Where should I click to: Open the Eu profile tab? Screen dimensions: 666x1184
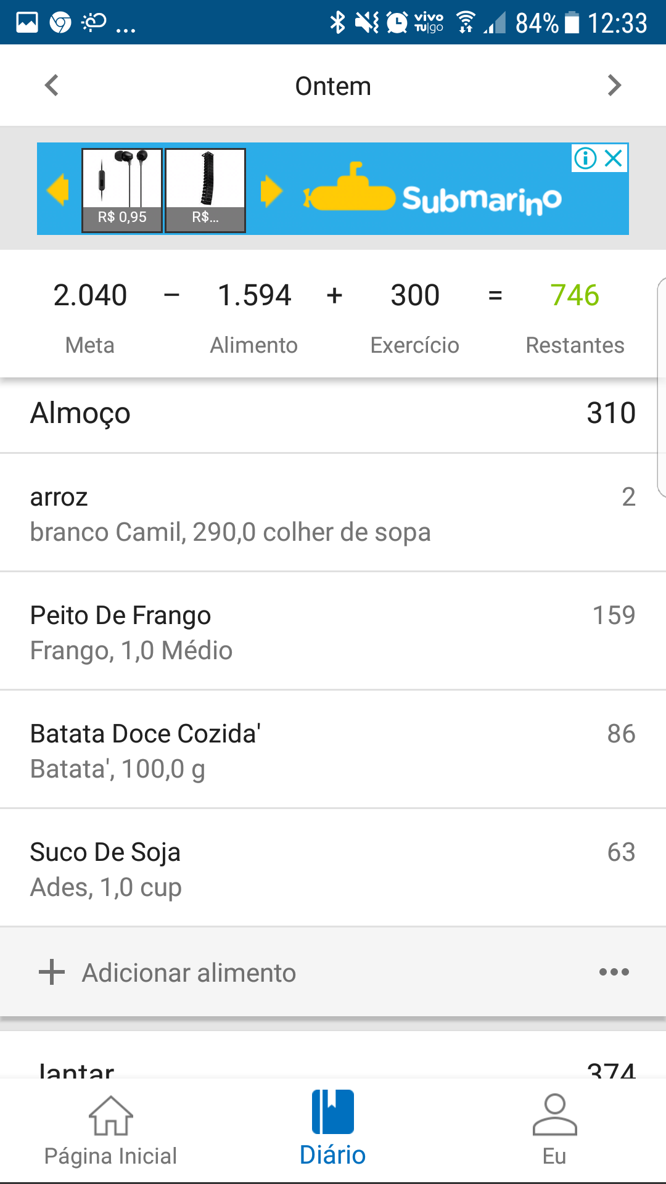pos(554,1130)
